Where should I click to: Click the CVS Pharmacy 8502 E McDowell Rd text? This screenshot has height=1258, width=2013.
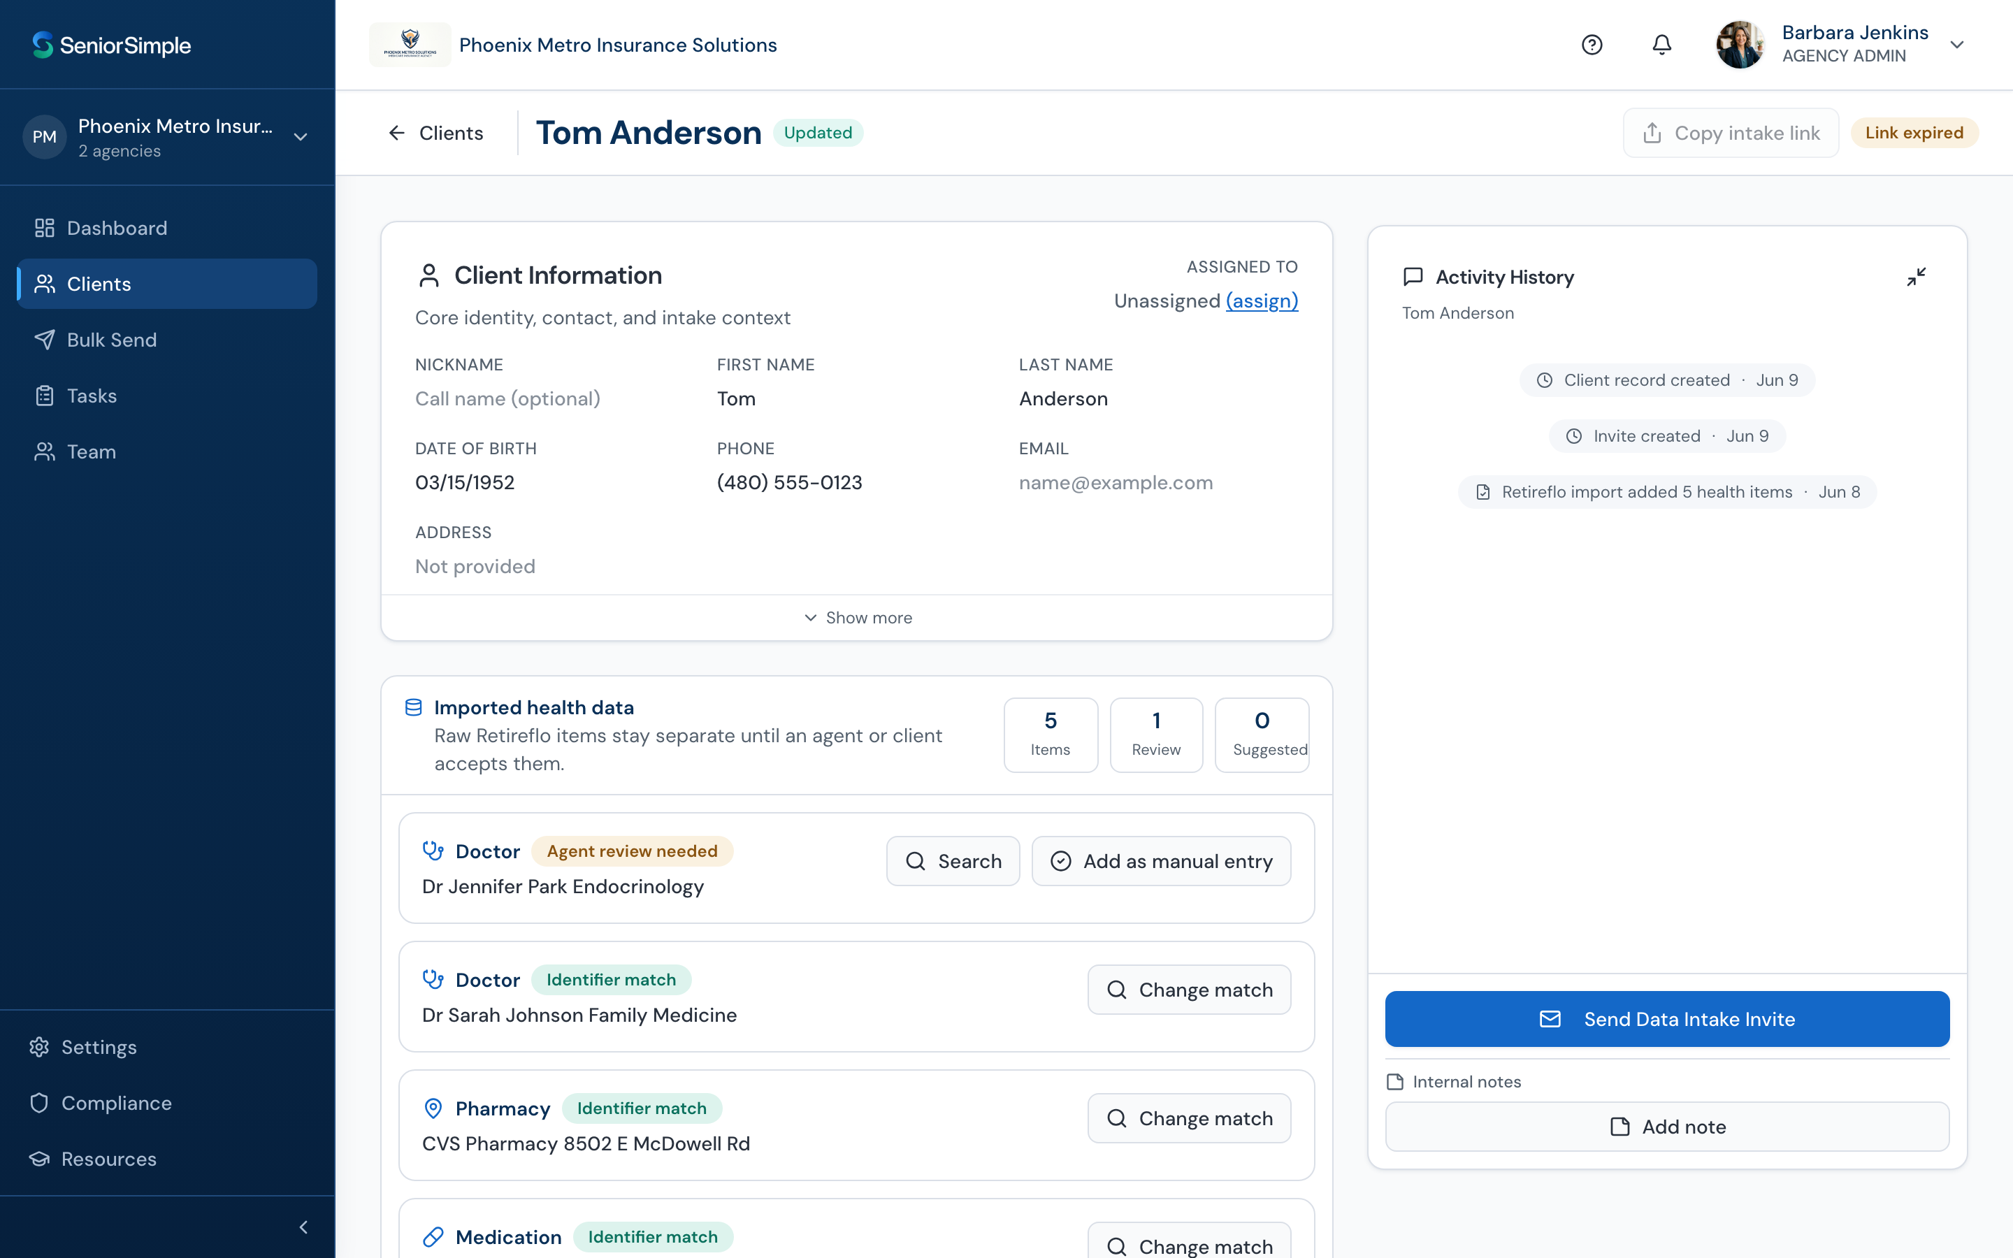coord(586,1143)
